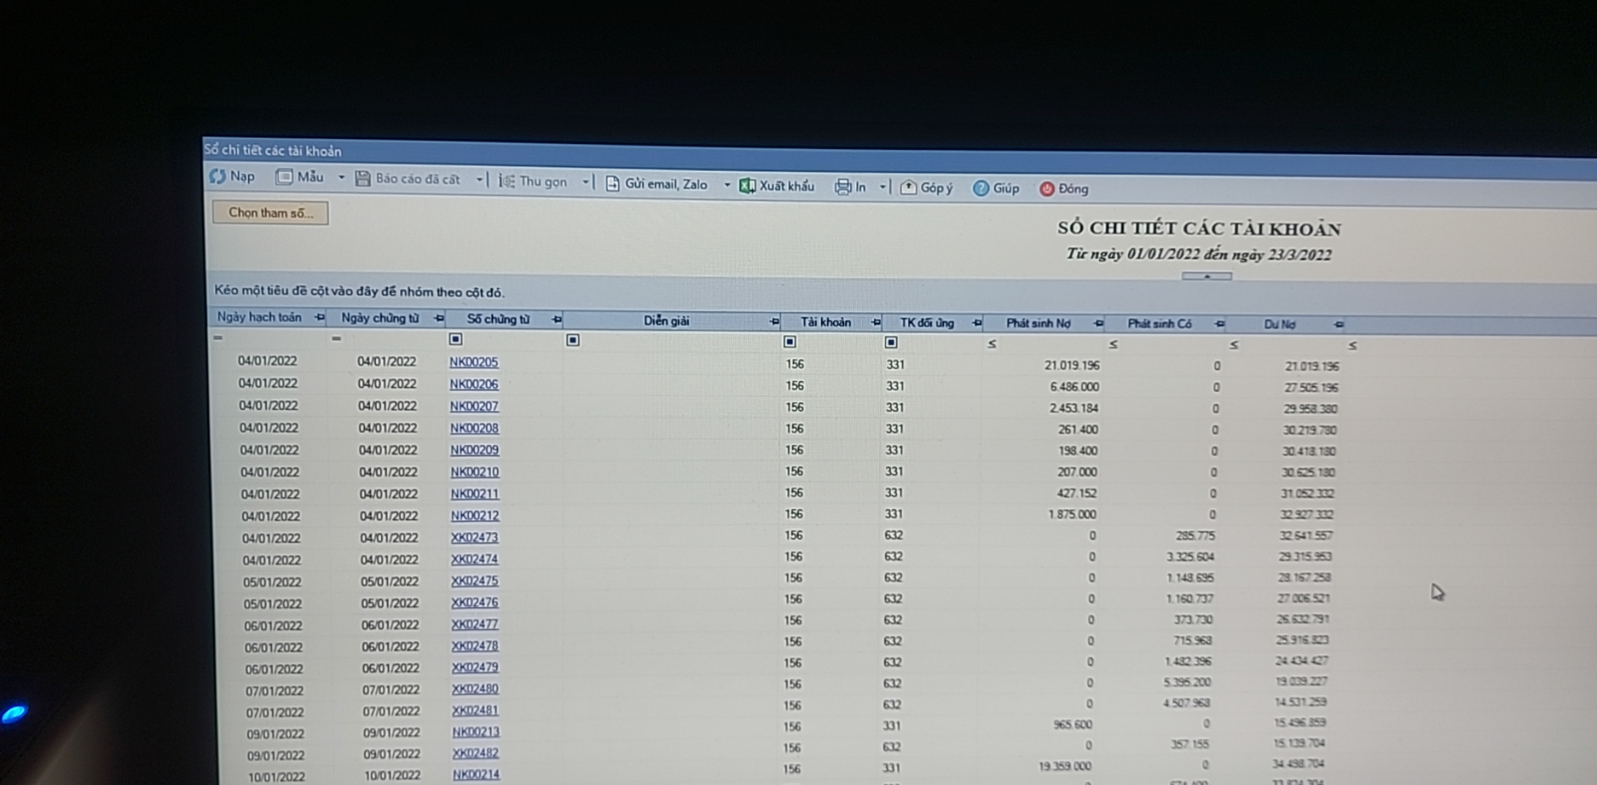Sort by Phát sinh Nợ header
The width and height of the screenshot is (1597, 785).
(1038, 323)
